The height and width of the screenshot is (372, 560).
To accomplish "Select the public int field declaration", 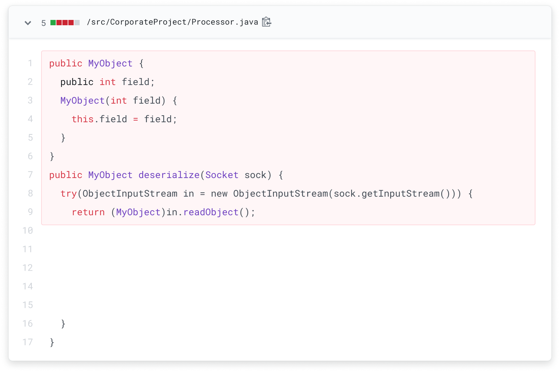I will (107, 82).
